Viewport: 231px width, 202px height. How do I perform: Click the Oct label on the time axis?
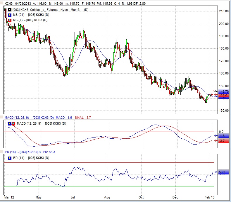(x=142, y=198)
